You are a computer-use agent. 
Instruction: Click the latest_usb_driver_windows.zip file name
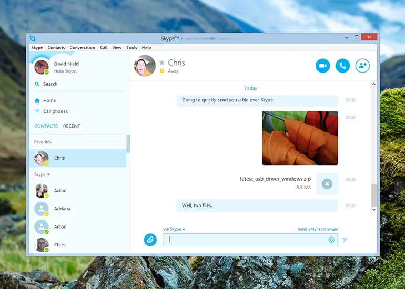pyautogui.click(x=275, y=179)
